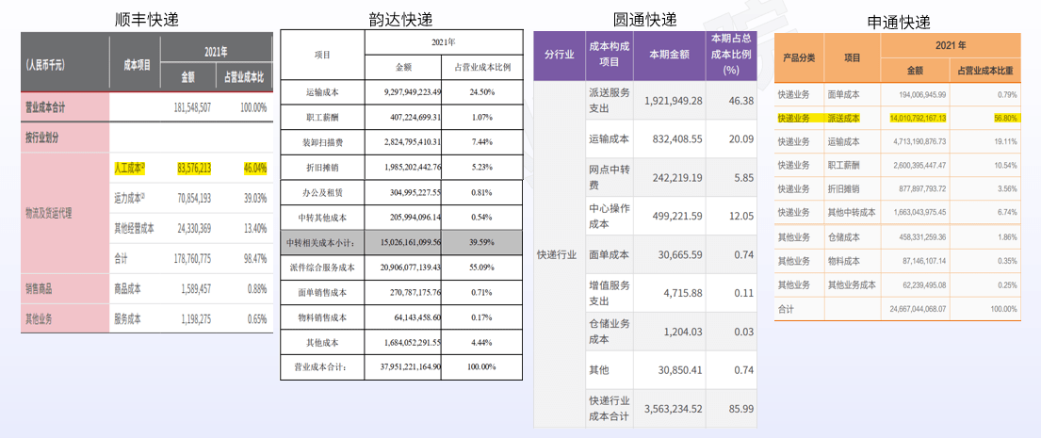Click the 中转其他成本 row label
Screen dimensions: 1041x438
point(322,218)
